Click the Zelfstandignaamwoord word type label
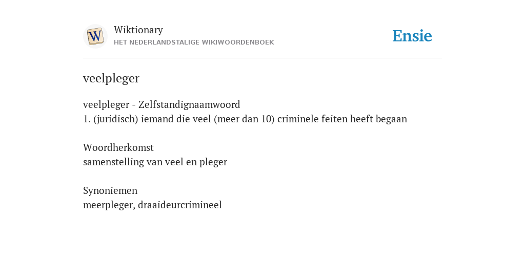 coord(189,105)
